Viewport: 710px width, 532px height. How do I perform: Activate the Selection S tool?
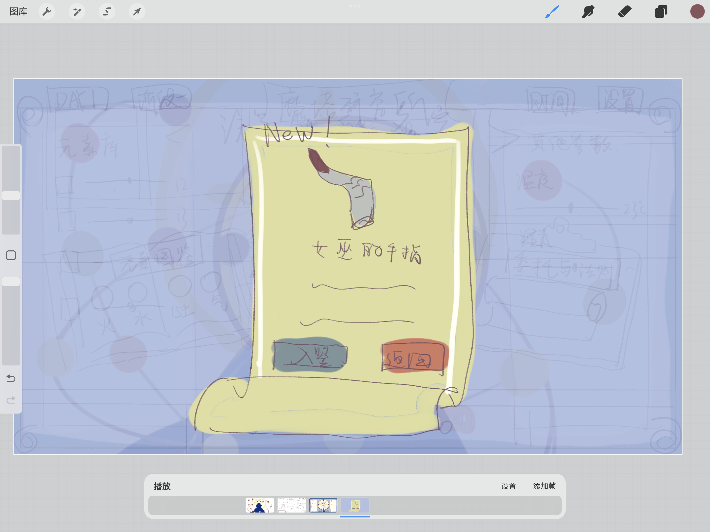(x=107, y=12)
